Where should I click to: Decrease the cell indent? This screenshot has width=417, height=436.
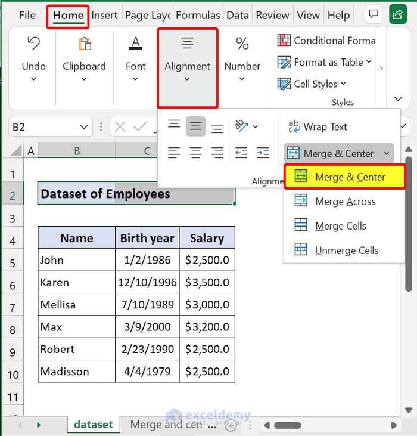(241, 152)
